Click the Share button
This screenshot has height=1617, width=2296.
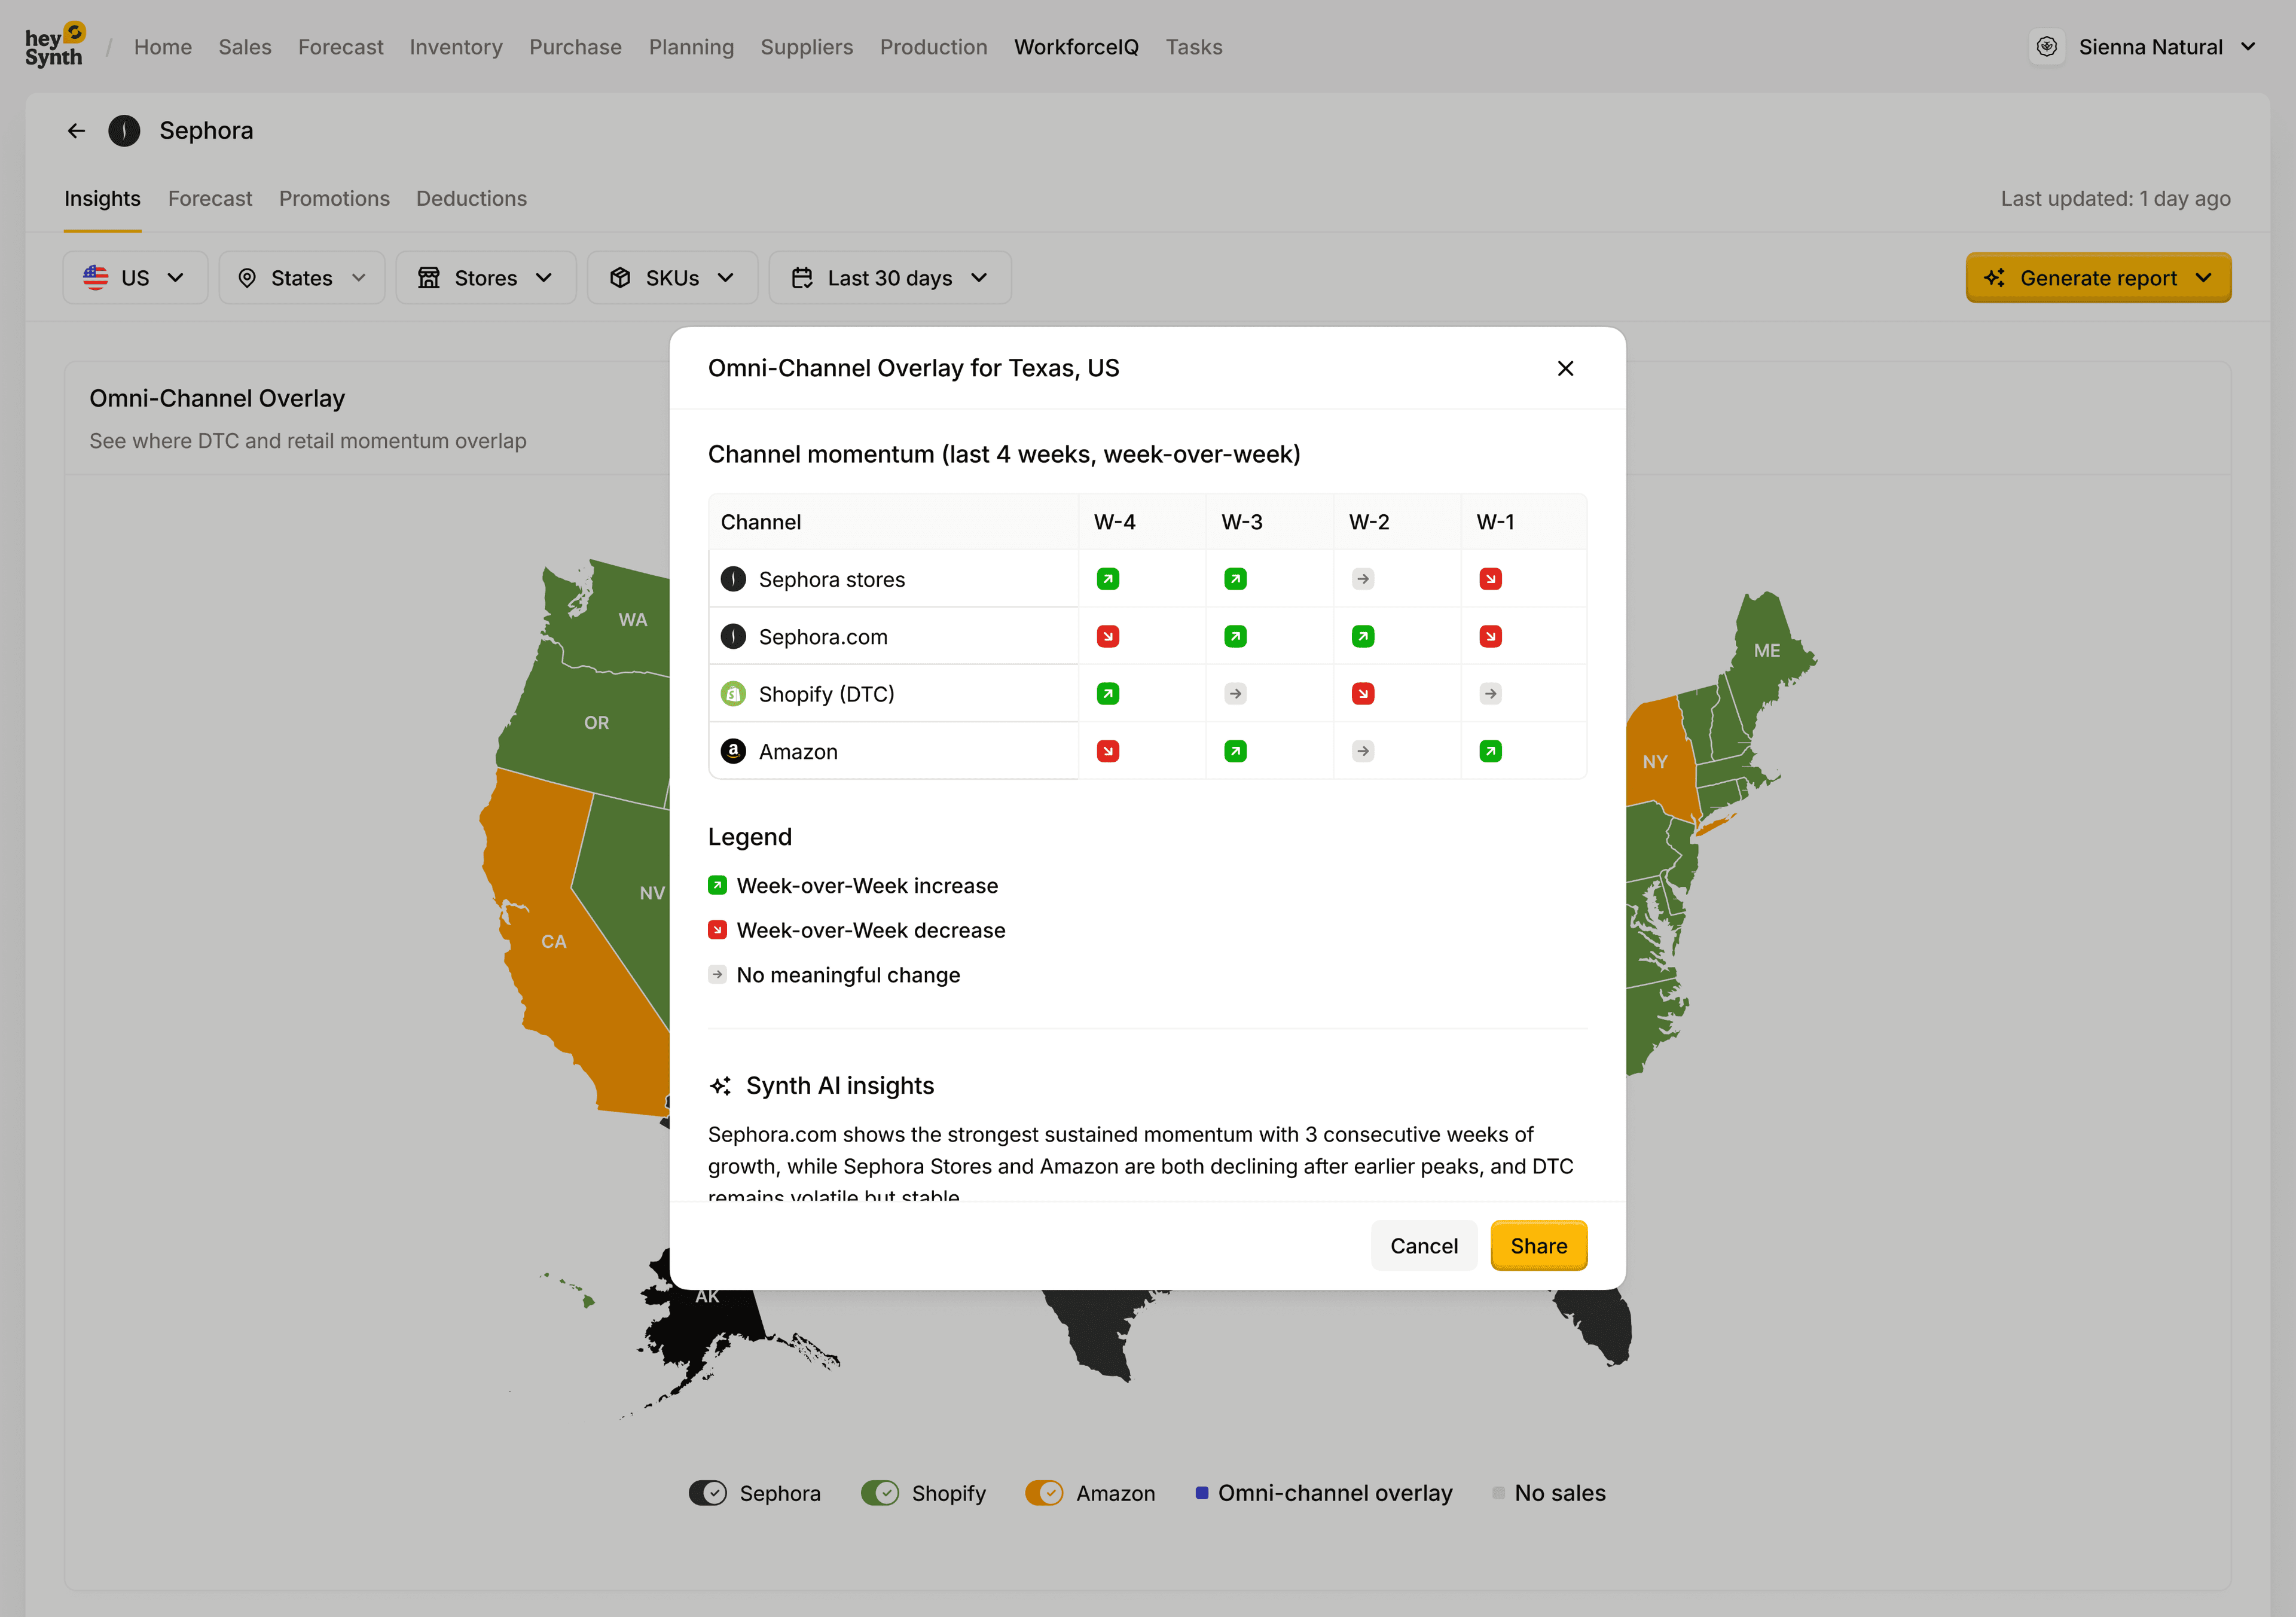click(x=1538, y=1245)
